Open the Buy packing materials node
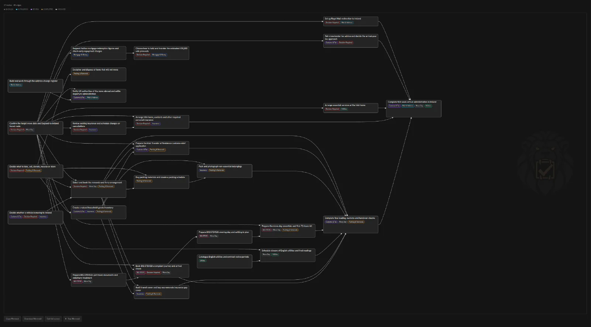Viewport: 591px width, 327px height. [161, 182]
